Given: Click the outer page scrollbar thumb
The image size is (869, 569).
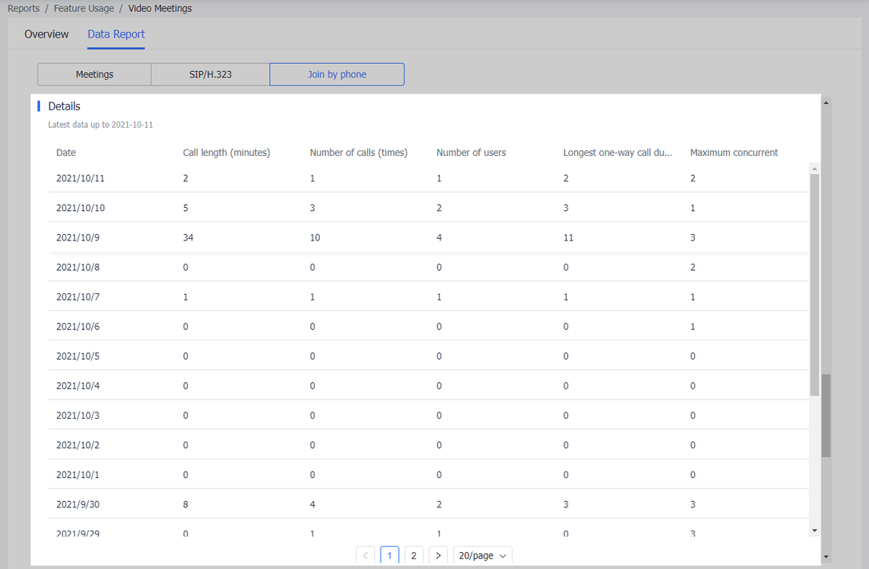Looking at the screenshot, I should (826, 416).
